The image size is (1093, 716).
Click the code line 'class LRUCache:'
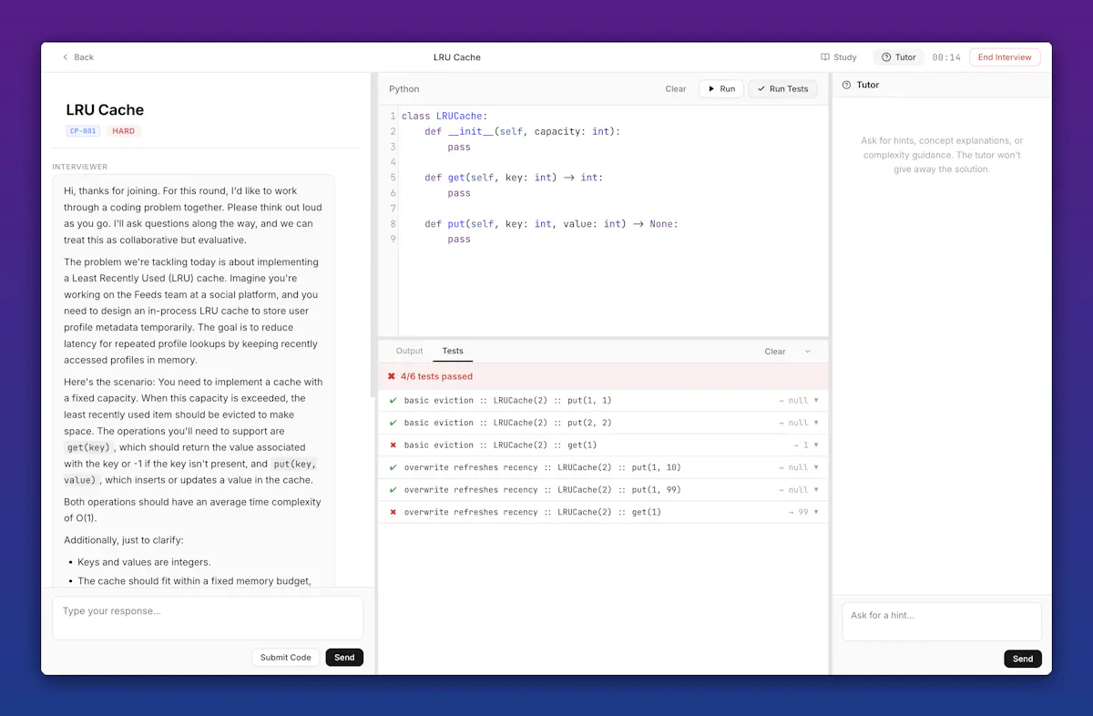point(444,116)
